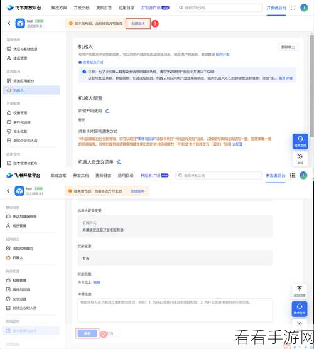The width and height of the screenshot is (314, 349).
Task: Open 应用目录 in the upper nav bar
Action: pos(126,8)
